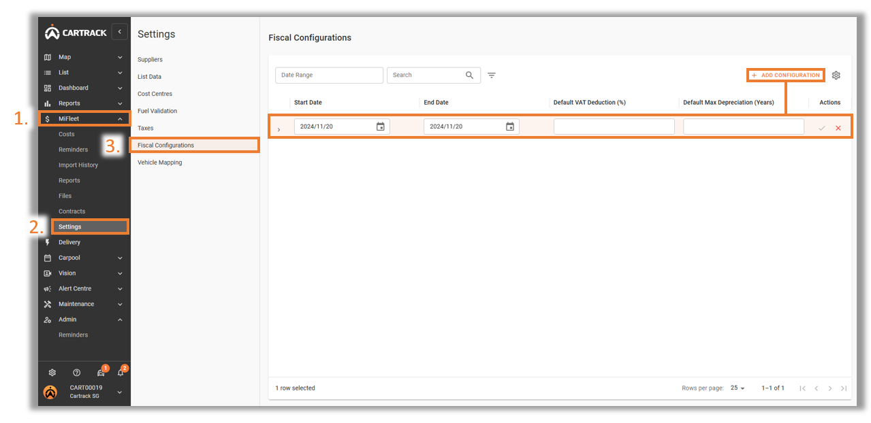Expand the List menu chevron
The height and width of the screenshot is (423, 871).
click(120, 73)
